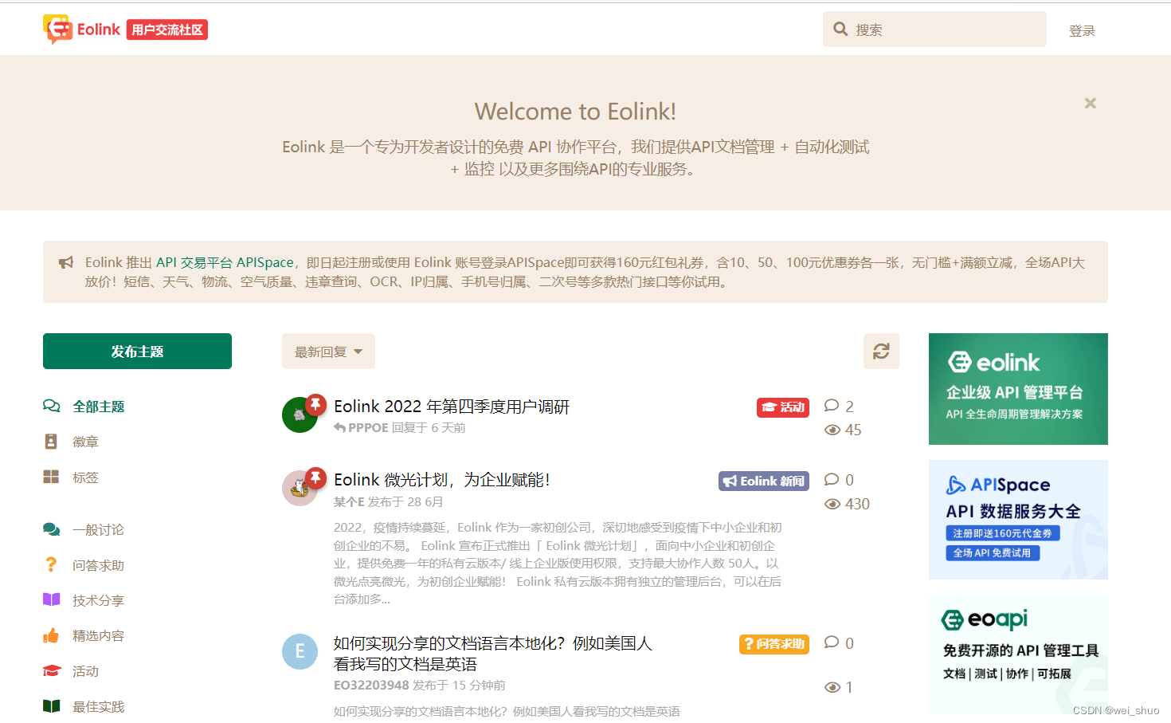This screenshot has height=723, width=1171.
Task: Select the 一般讨论 category
Action: 99,529
